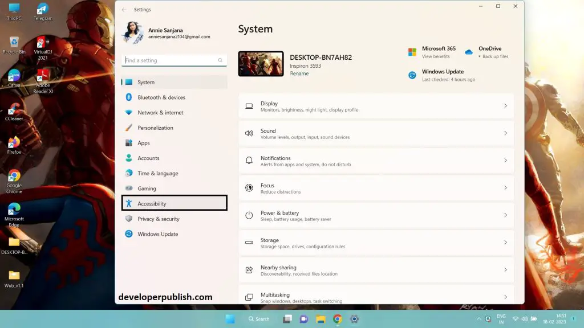Open the taskbar clock and date

coord(554,319)
